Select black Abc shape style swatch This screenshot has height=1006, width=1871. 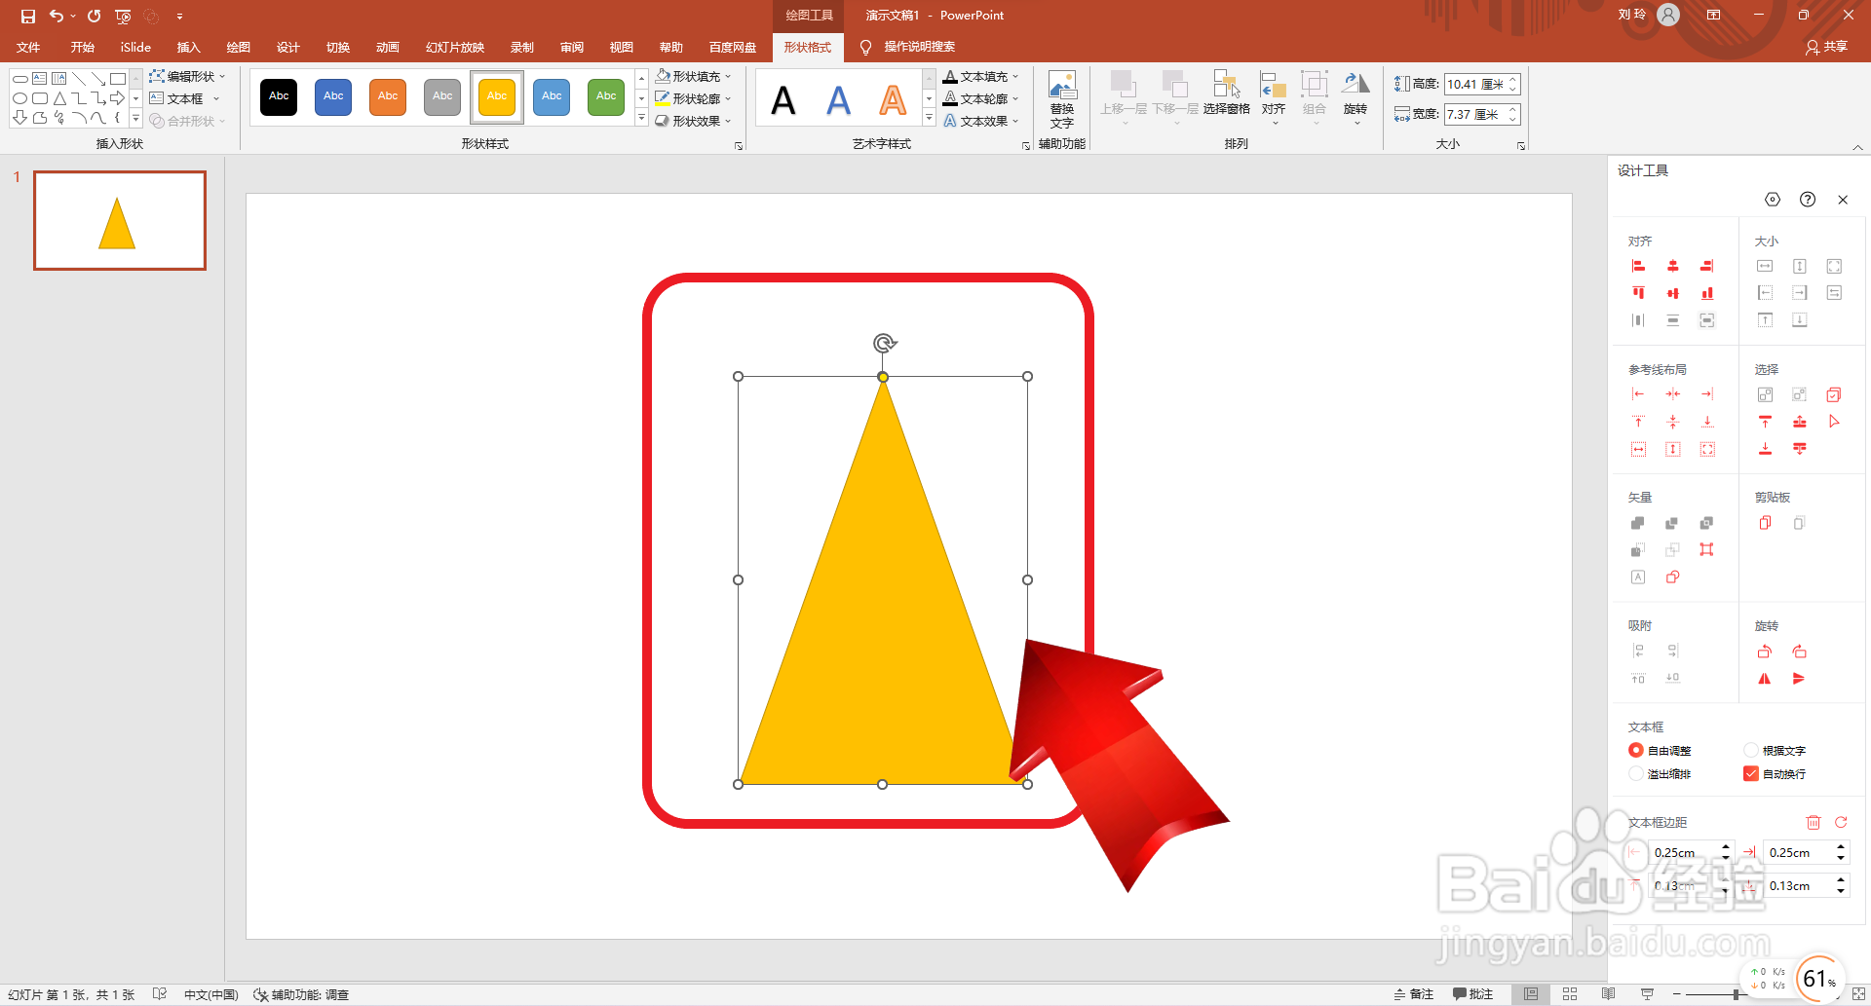tap(279, 96)
